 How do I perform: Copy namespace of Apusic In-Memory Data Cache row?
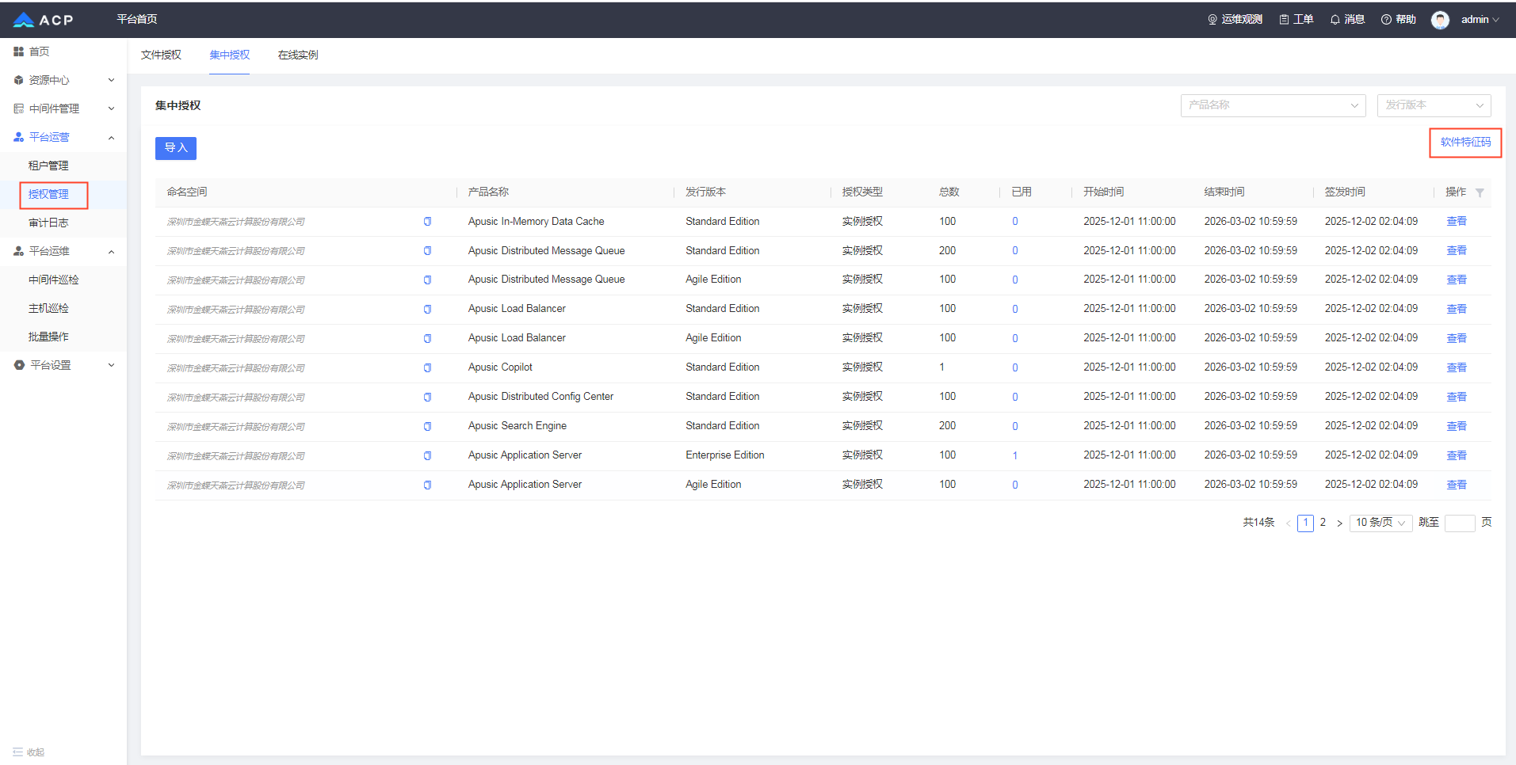click(427, 222)
